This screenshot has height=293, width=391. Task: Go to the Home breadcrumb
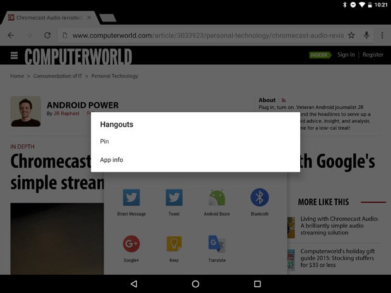(x=17, y=76)
